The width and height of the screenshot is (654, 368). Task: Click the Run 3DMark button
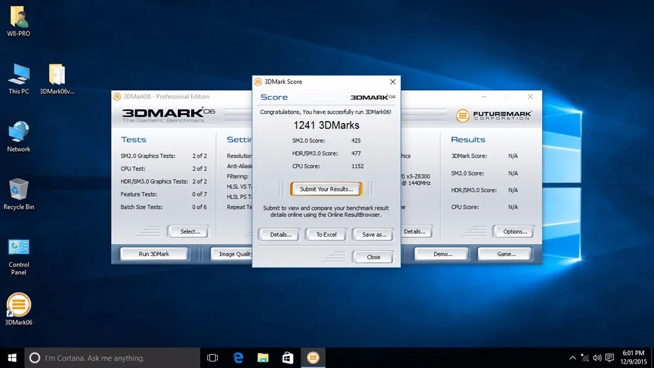(x=154, y=254)
